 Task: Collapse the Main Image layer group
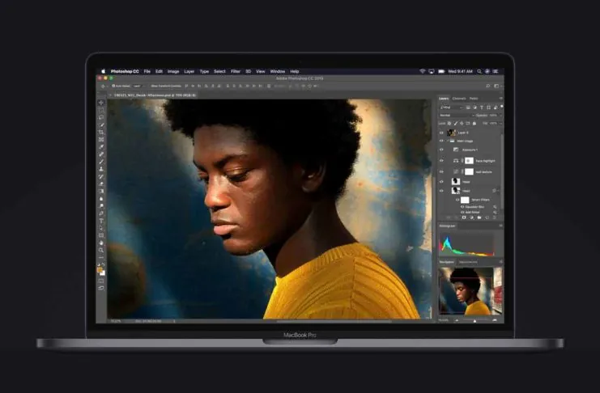tap(447, 141)
